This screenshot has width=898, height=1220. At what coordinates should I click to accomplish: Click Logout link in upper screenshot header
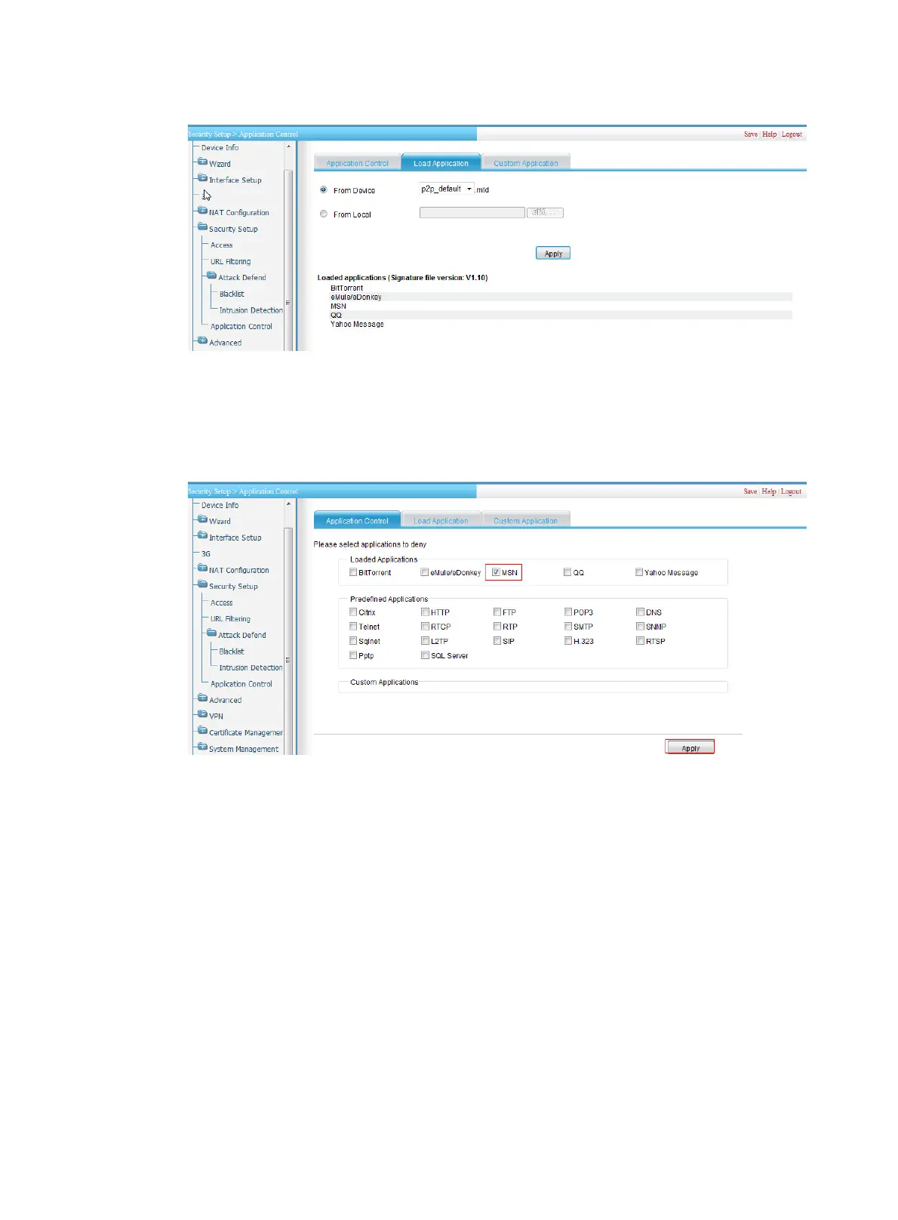[792, 134]
